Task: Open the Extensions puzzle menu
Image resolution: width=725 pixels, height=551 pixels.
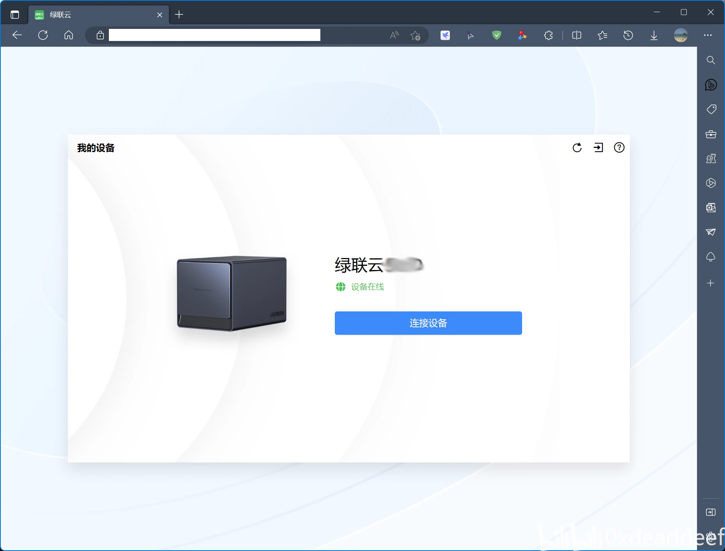Action: (548, 36)
